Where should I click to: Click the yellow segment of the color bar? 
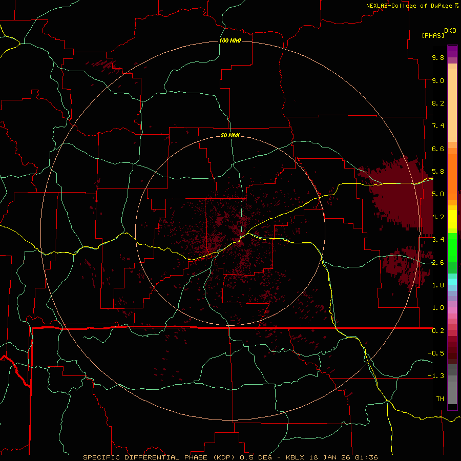(x=452, y=219)
